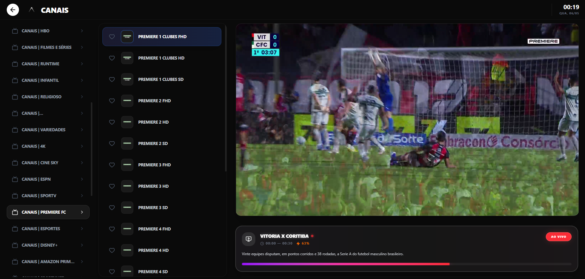585x279 pixels.
Task: Click the TV icon of CANAIS | INFANTIL
Action: [15, 80]
